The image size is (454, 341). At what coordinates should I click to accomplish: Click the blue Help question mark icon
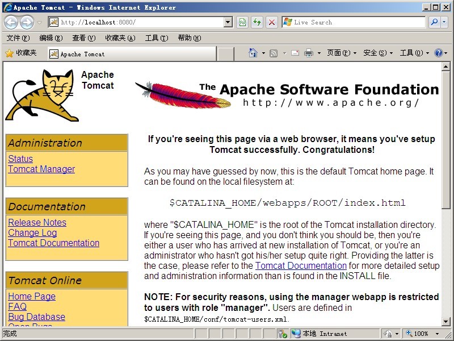[x=438, y=53]
